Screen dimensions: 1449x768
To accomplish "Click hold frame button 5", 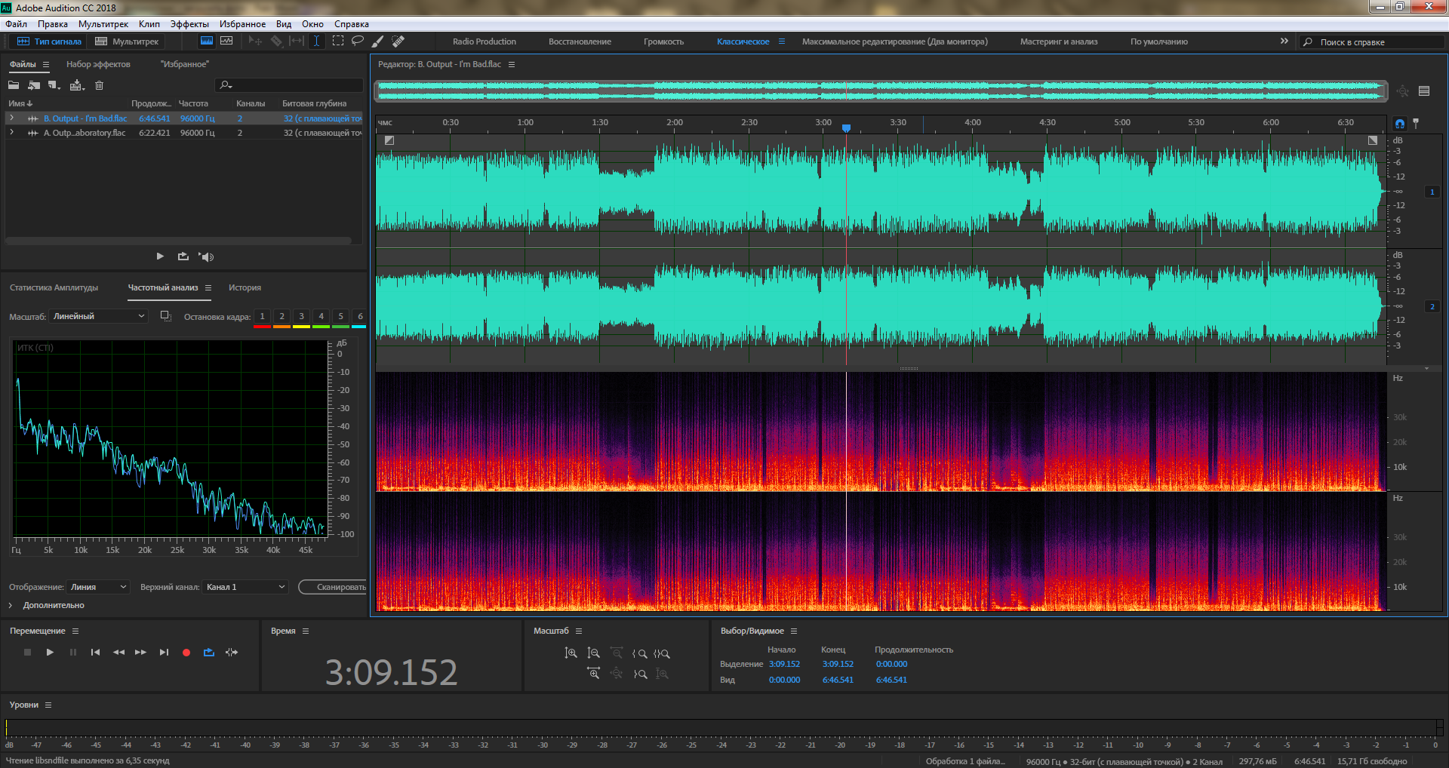I will click(340, 317).
